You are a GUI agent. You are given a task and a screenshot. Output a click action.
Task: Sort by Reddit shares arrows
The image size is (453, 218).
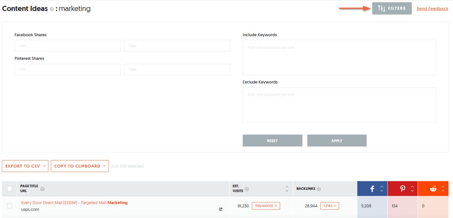click(443, 189)
